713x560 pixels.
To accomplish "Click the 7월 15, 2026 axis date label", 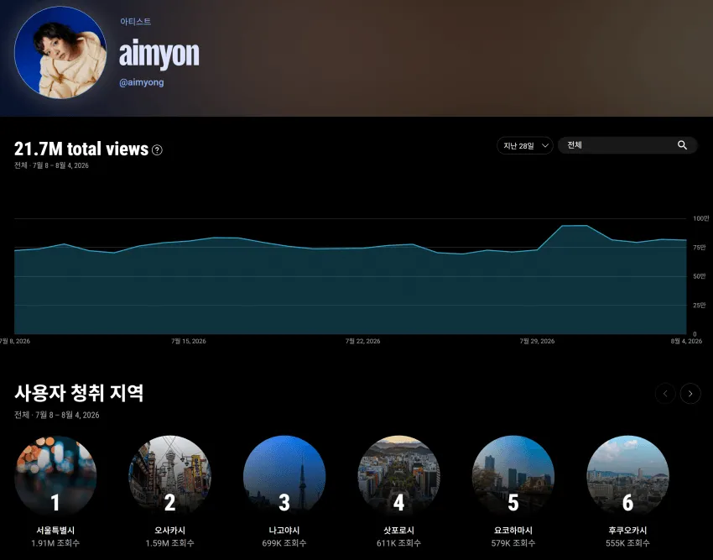I will click(x=189, y=341).
